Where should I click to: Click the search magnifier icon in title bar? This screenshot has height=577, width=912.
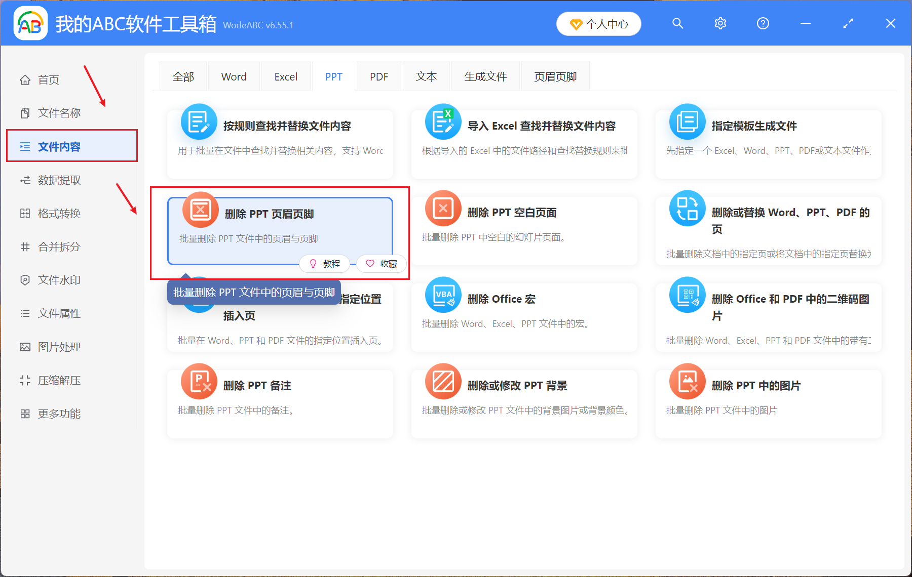pyautogui.click(x=677, y=24)
